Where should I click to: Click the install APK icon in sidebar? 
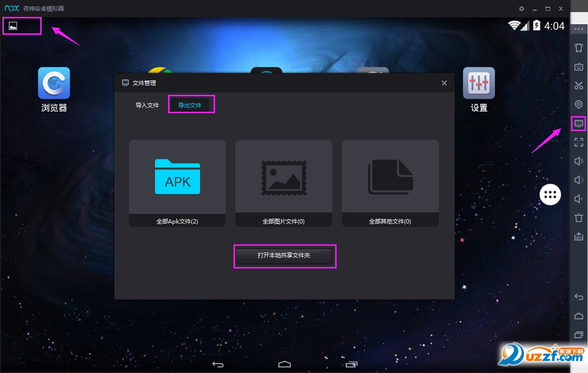[x=578, y=237]
